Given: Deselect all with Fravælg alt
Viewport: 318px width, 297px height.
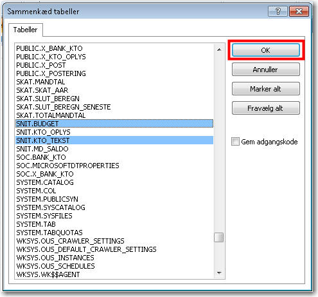Looking at the screenshot, I should [x=266, y=108].
